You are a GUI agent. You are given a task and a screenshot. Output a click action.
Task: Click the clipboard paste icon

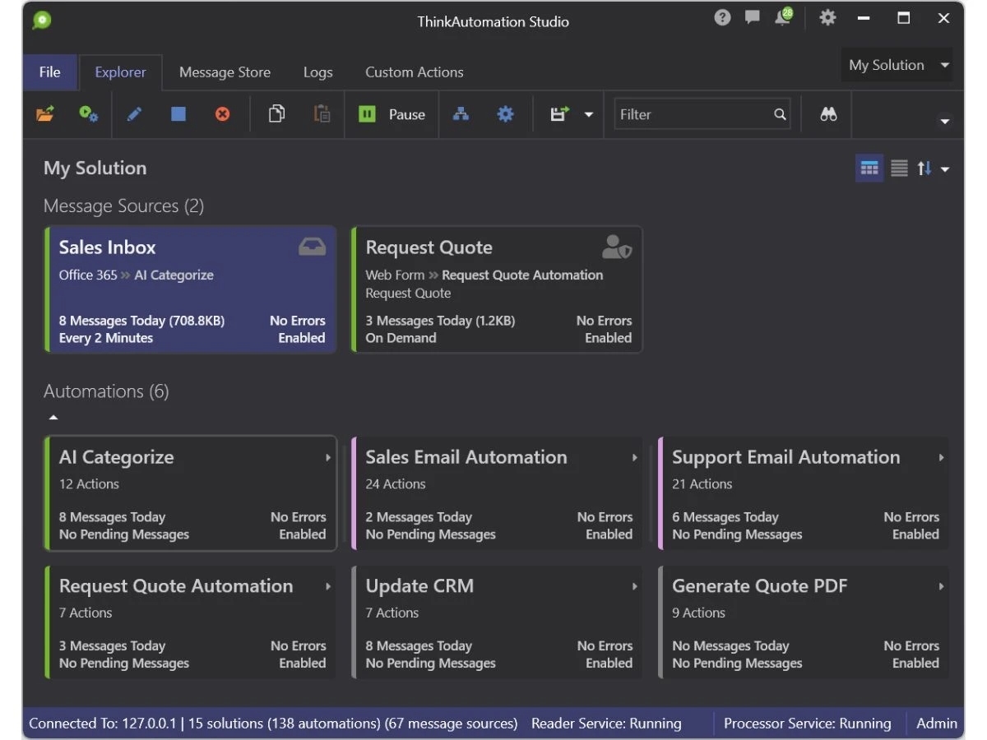[322, 114]
